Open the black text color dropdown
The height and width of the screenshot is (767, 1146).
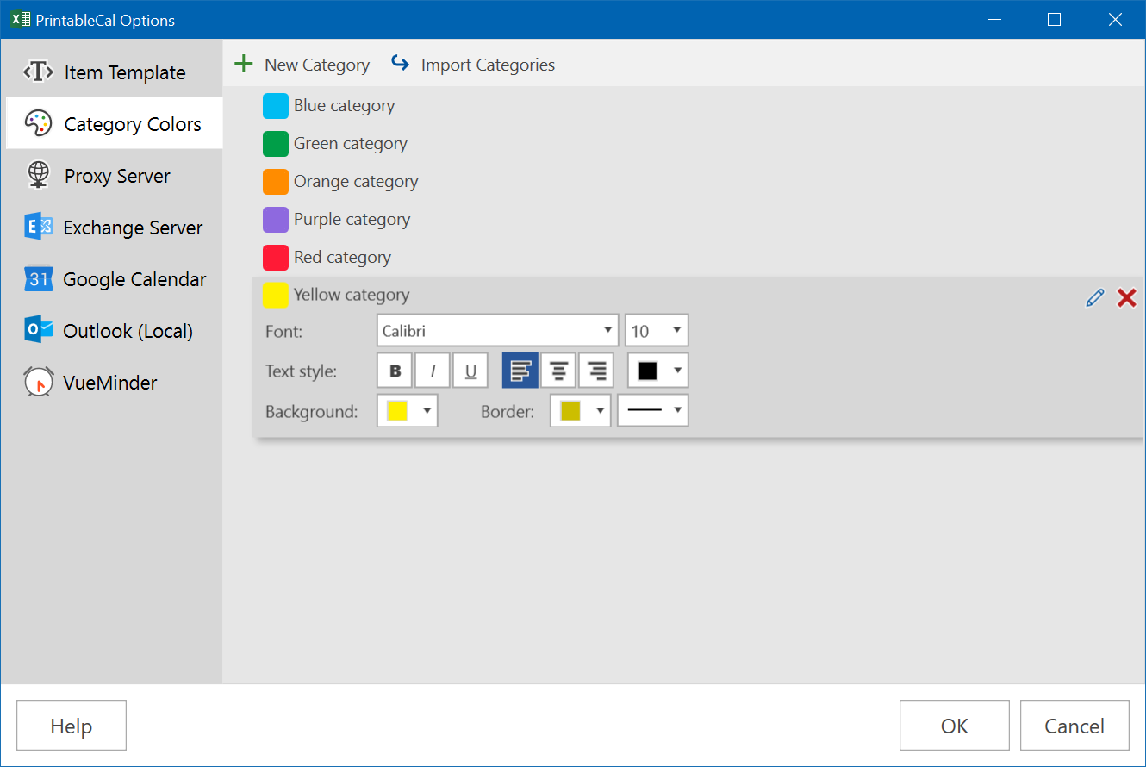click(x=658, y=371)
